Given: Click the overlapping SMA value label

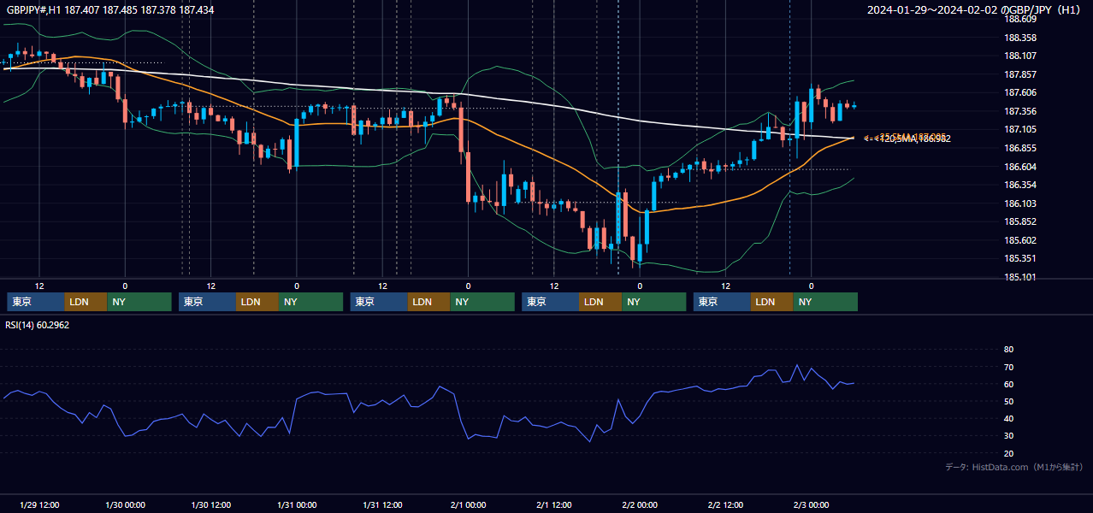Looking at the screenshot, I should (907, 138).
